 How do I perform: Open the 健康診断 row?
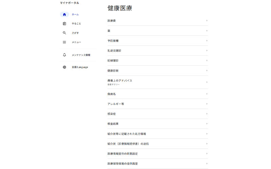[x=158, y=71]
